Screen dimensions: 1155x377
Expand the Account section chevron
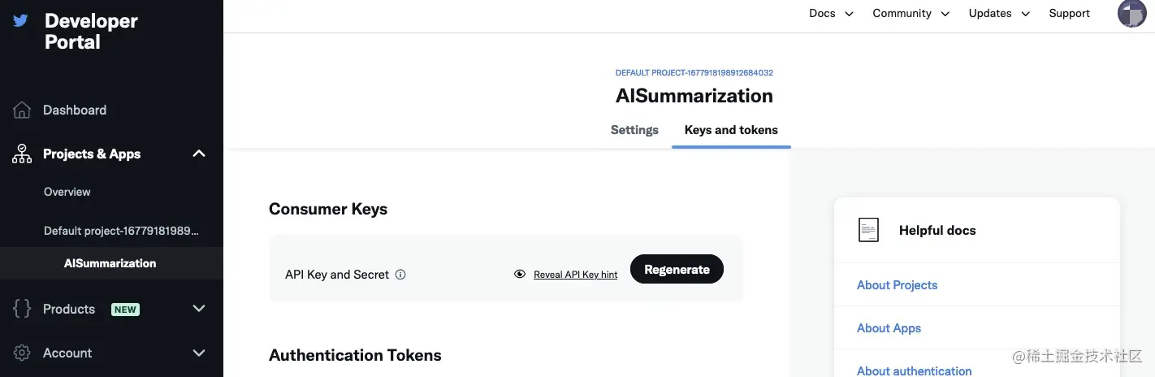(x=199, y=353)
